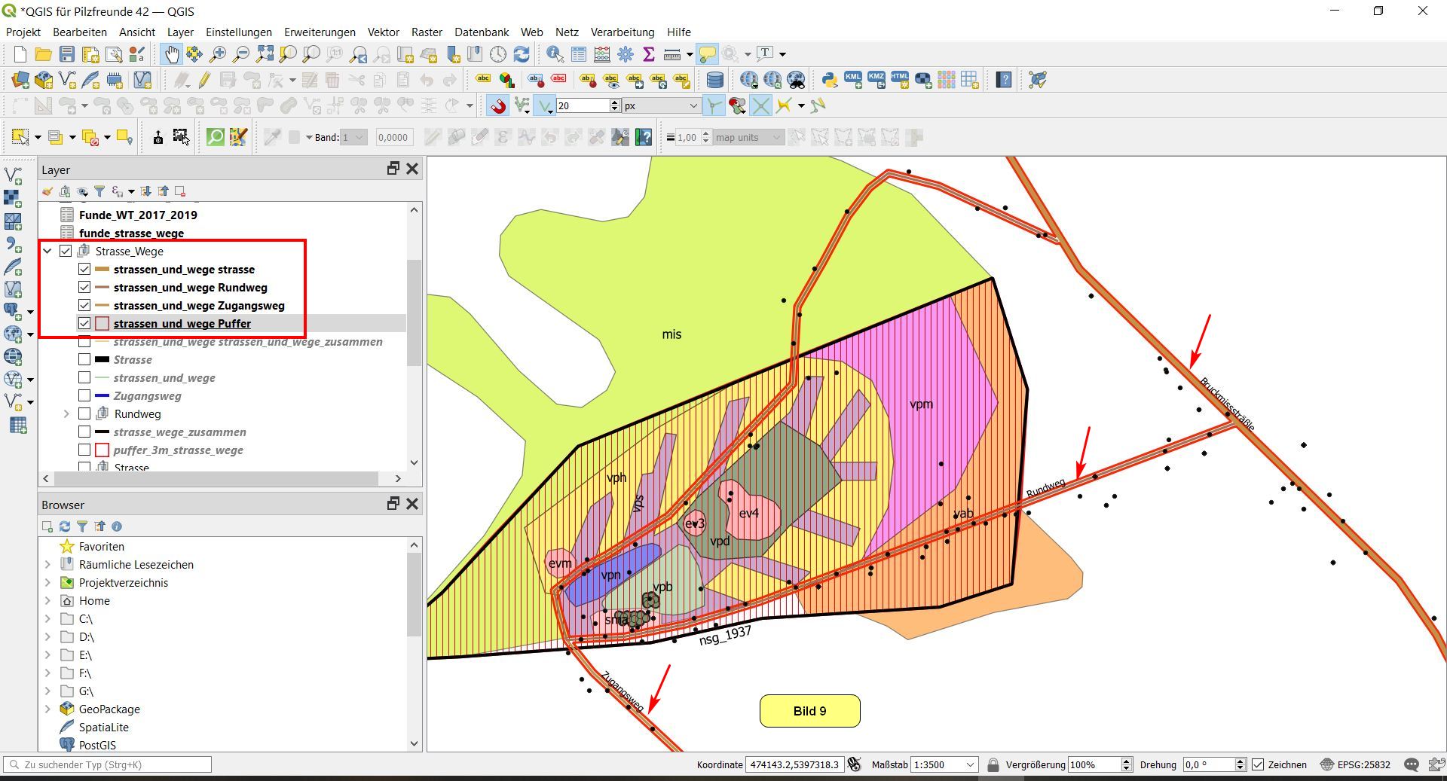Image resolution: width=1447 pixels, height=781 pixels.
Task: Click the Refresh map icon
Action: pos(522,54)
